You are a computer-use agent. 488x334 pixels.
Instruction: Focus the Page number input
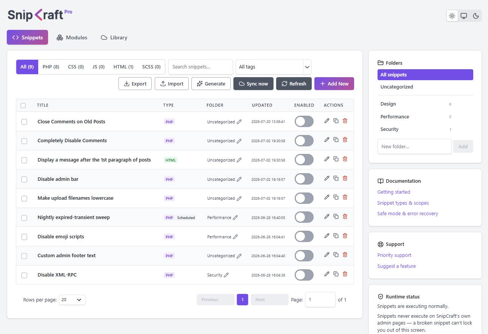(x=320, y=300)
